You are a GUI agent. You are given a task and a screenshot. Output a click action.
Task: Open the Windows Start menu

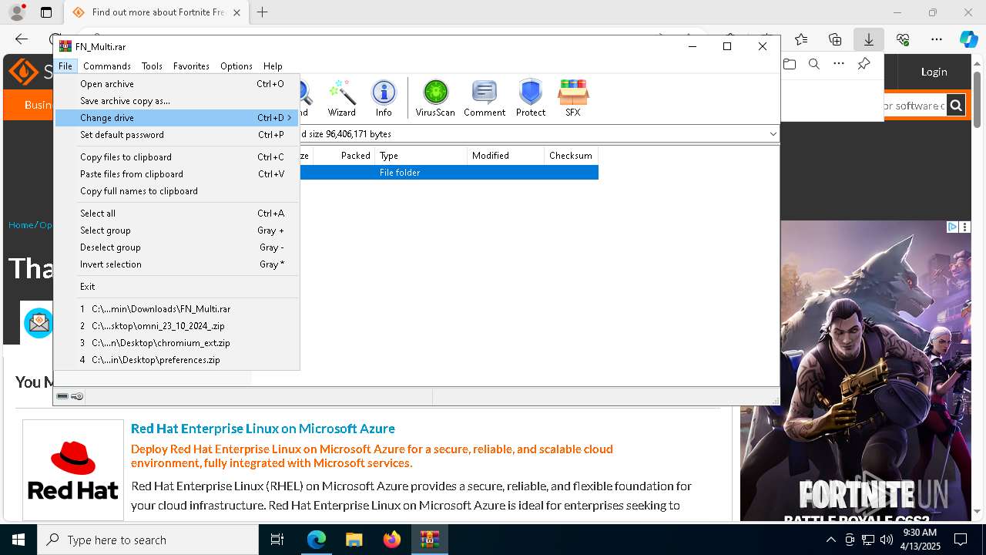pos(18,540)
